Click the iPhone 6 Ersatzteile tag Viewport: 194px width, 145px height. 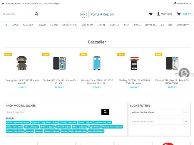[15, 127]
